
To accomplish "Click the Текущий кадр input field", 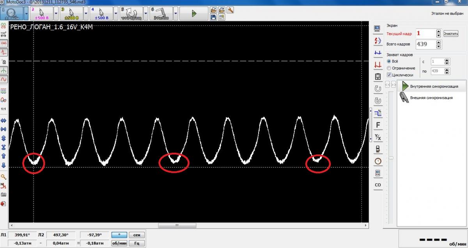I will (x=425, y=34).
